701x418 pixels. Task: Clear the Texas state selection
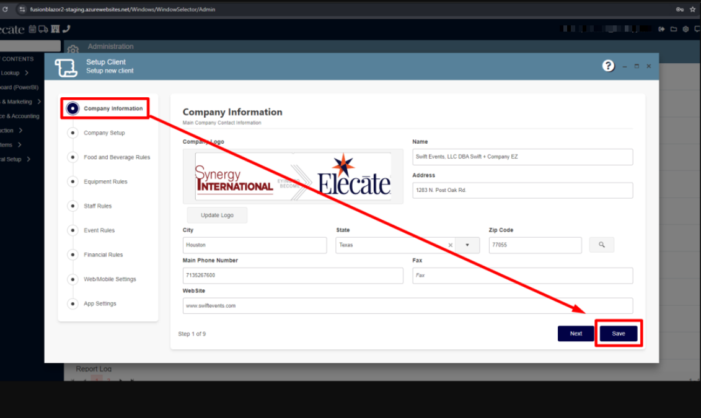tap(451, 245)
